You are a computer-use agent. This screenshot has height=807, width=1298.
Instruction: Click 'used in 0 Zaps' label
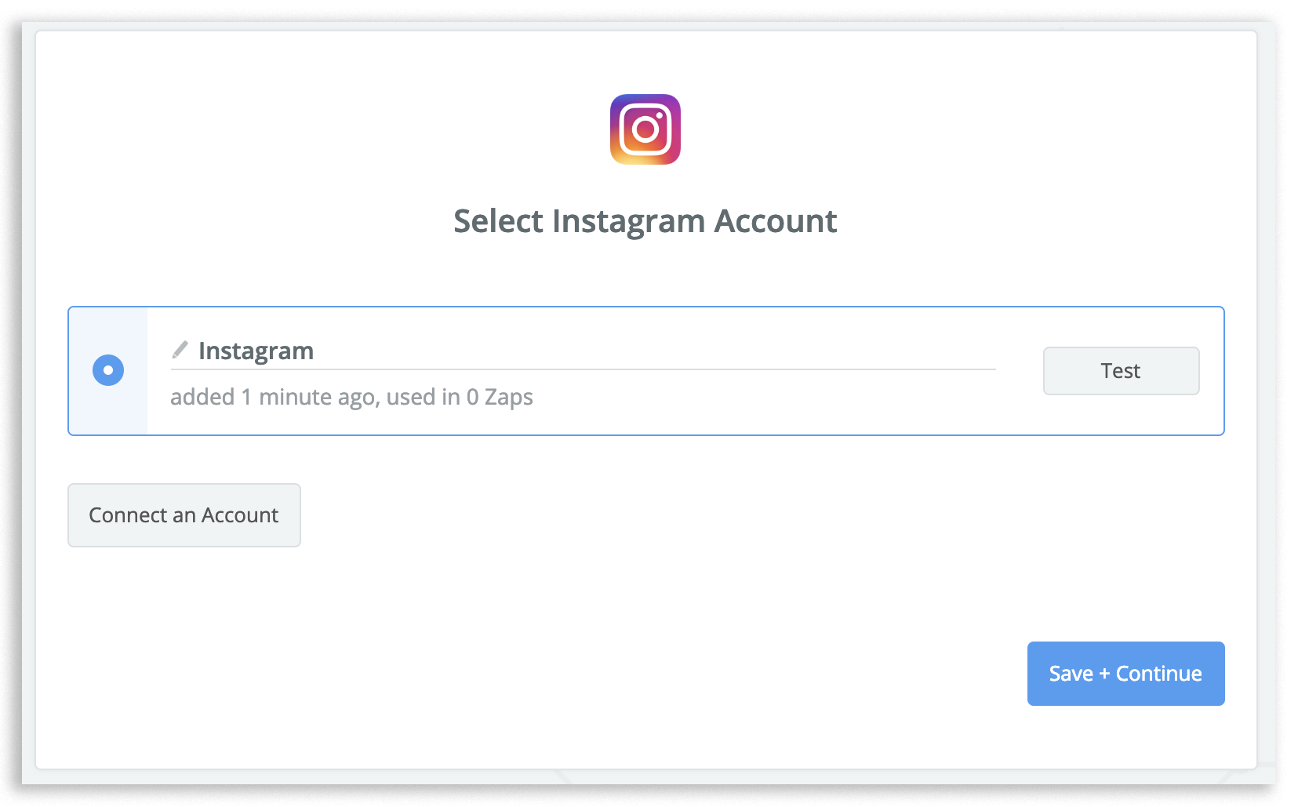click(460, 397)
